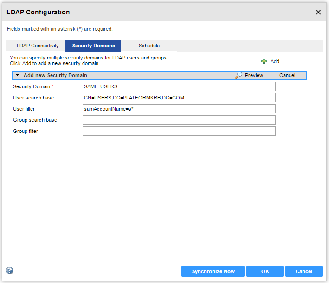This screenshot has width=329, height=283.
Task: Collapse the Add new Security Domain triangle
Action: pyautogui.click(x=17, y=75)
